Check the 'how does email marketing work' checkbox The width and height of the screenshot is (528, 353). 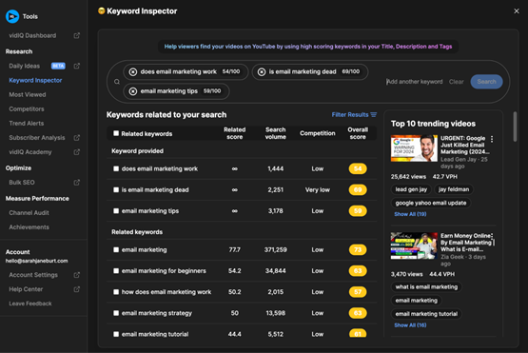click(116, 292)
